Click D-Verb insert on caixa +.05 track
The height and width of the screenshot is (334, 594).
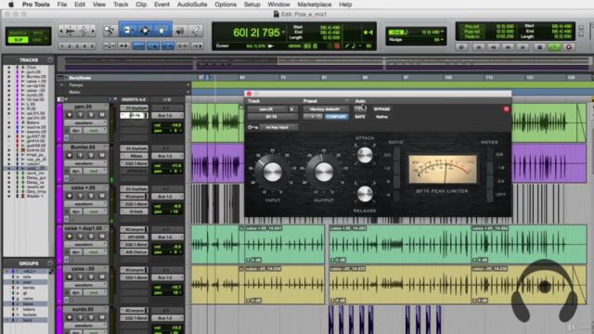[x=134, y=212]
